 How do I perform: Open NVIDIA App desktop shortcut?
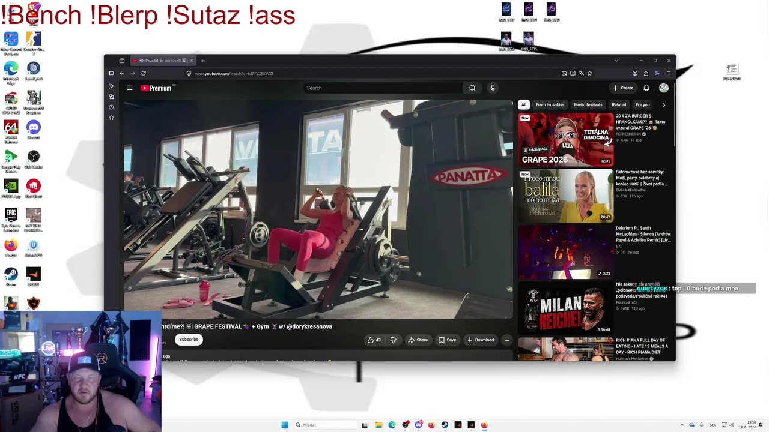11,188
